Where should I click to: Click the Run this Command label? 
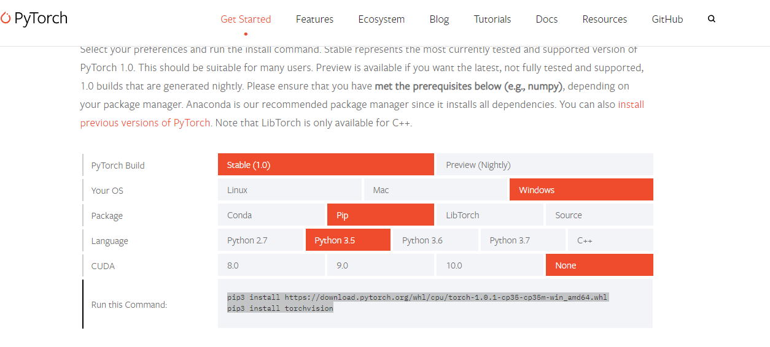click(129, 305)
